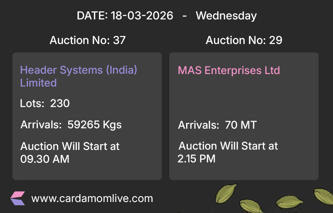333x213 pixels.
Task: Visit the www.cardamomlive.com website link
Action: tap(92, 199)
